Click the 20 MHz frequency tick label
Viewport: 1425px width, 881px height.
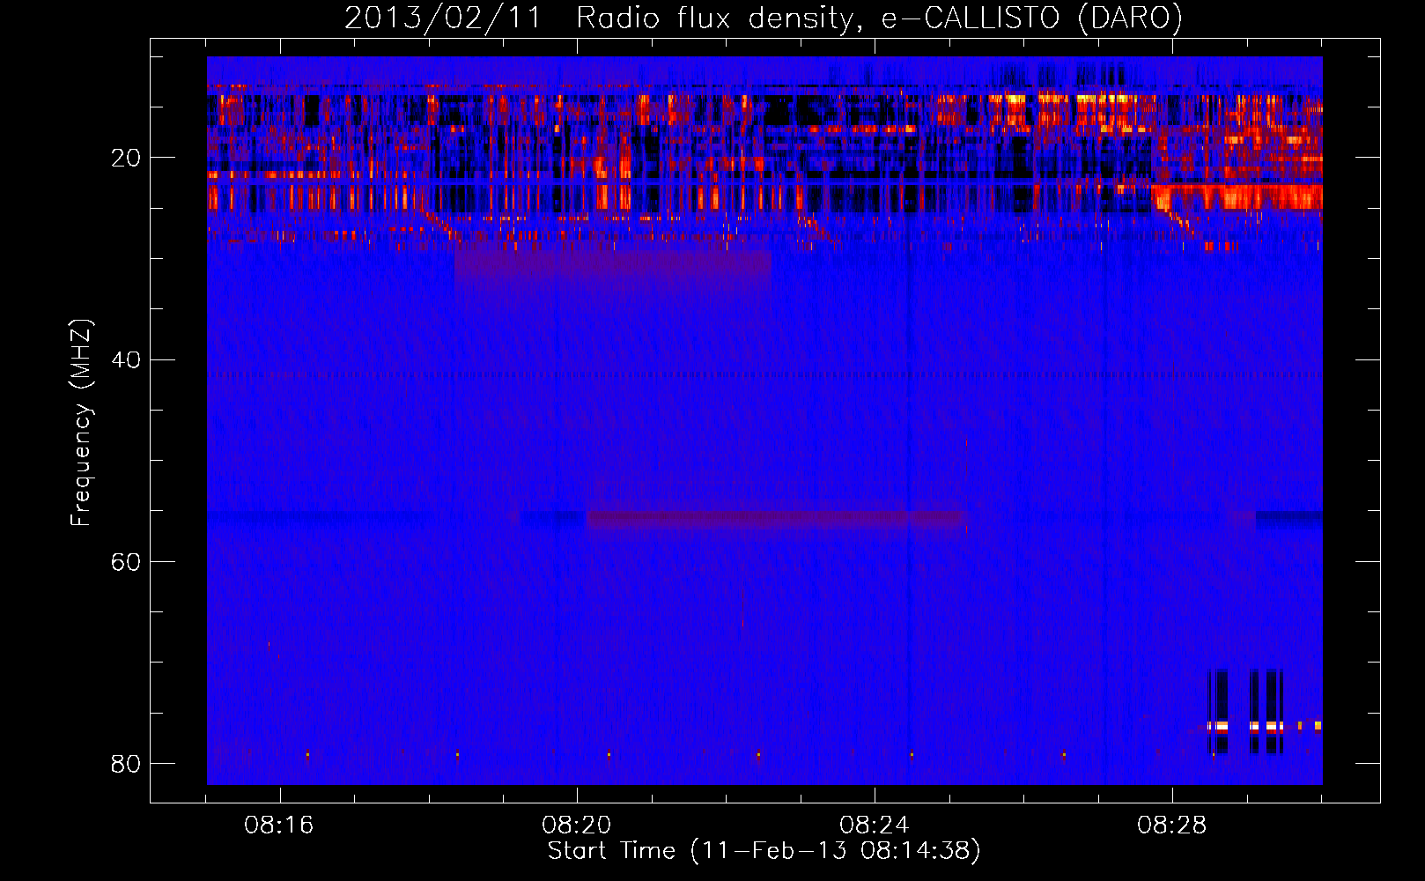[x=125, y=159]
